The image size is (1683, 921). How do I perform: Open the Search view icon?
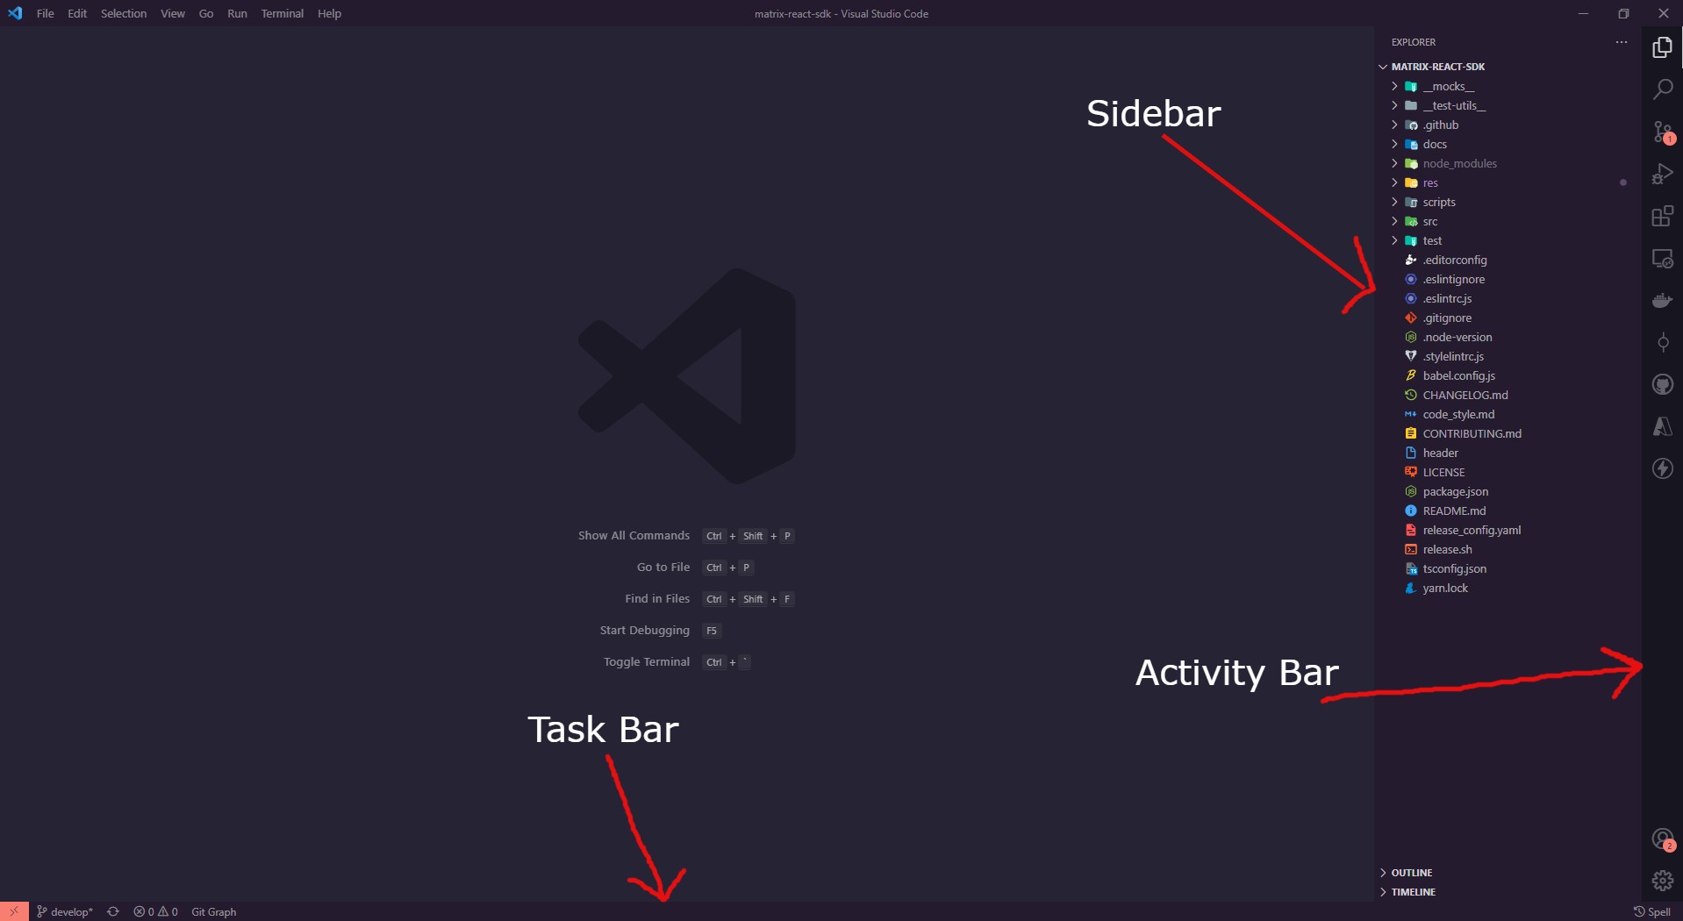[1662, 89]
